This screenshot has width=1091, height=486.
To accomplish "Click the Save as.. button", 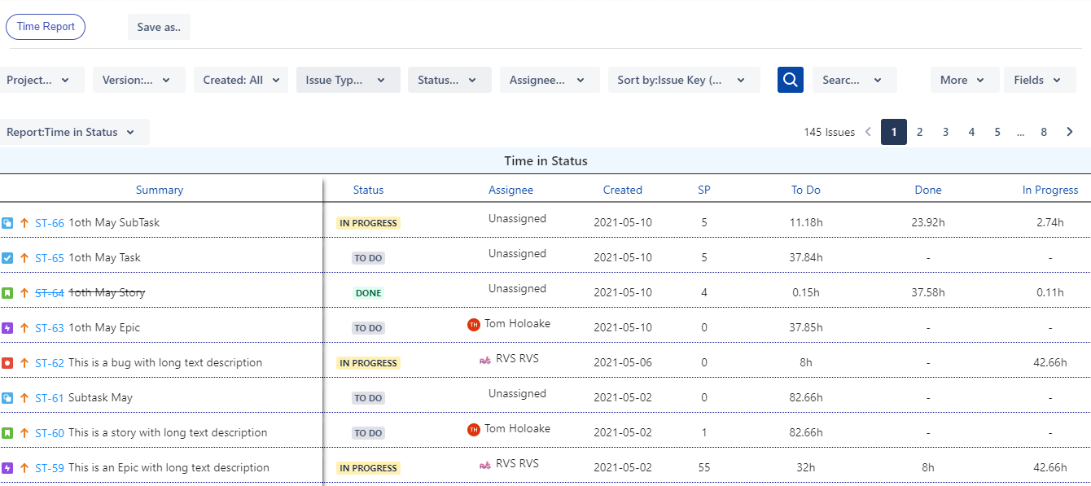I will click(159, 27).
